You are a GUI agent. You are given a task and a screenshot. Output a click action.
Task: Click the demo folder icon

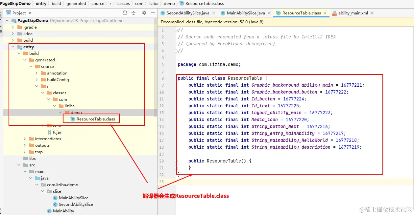(67, 113)
